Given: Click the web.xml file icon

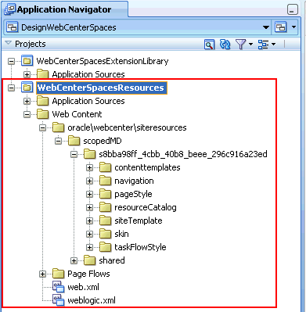Looking at the screenshot, I should 58,287.
